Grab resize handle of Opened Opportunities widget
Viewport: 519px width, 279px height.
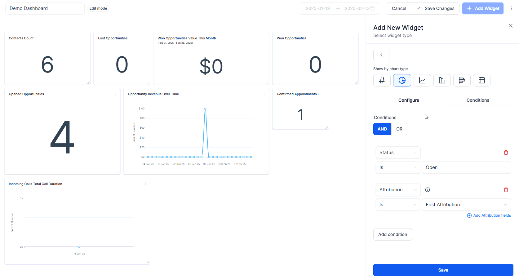[x=118, y=172]
